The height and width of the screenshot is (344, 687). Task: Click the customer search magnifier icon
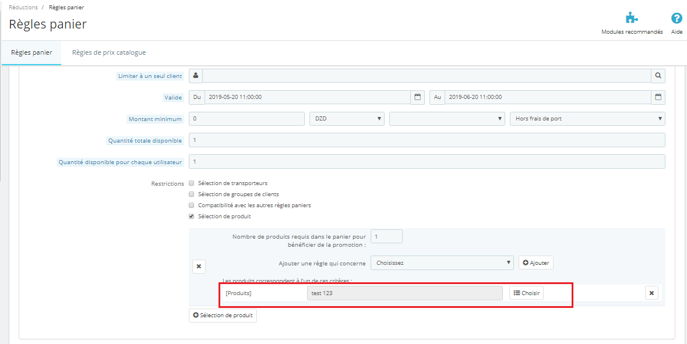(658, 76)
